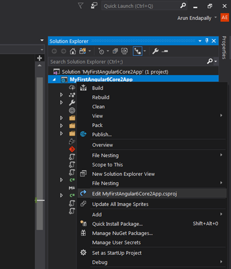231x269 pixels.
Task: Click the Collapse All toolbar icon
Action: click(115, 51)
